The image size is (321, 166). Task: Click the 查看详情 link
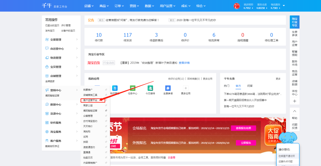tap(184, 63)
